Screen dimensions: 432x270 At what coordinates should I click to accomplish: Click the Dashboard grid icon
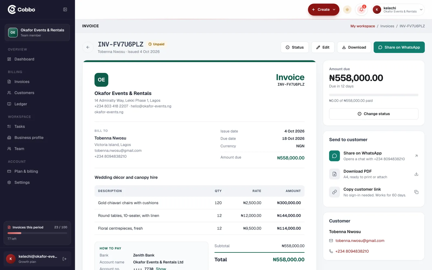coord(9,59)
